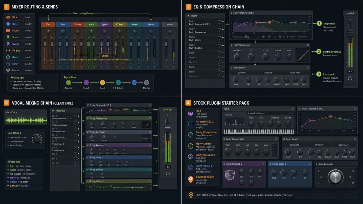Open the Fruity De-Esser title bar menu icon
The height and width of the screenshot is (204, 363).
pyautogui.click(x=88, y=132)
